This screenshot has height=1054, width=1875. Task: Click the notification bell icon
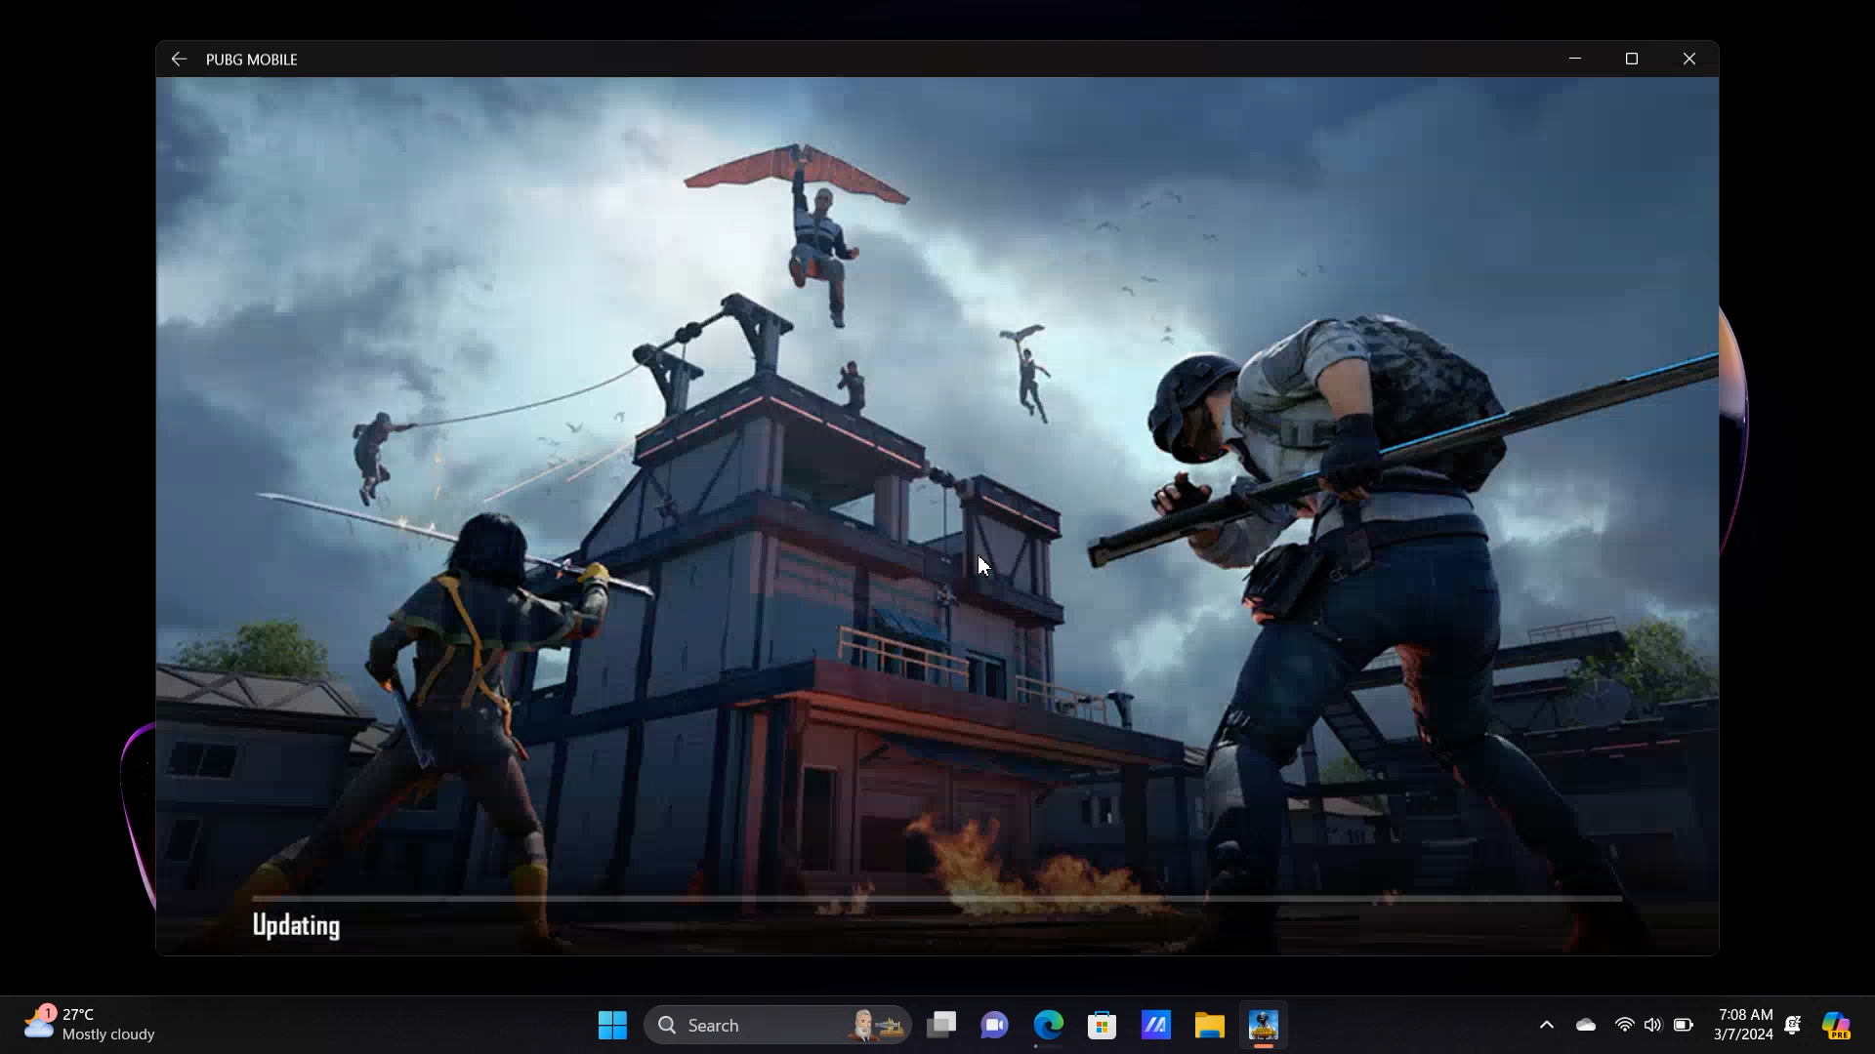1792,1025
